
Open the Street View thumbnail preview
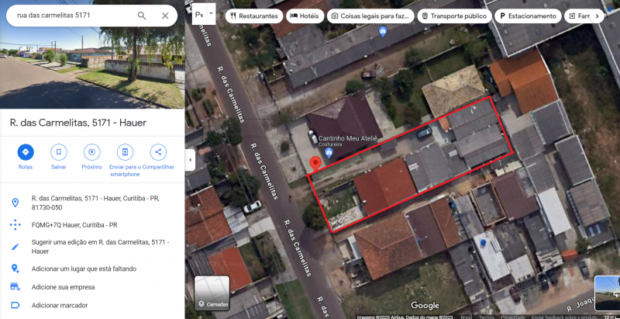(608, 293)
